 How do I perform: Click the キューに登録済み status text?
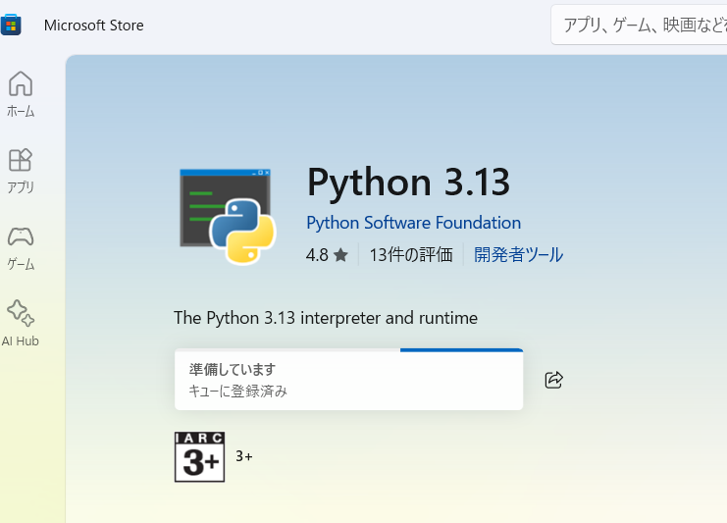(x=237, y=392)
